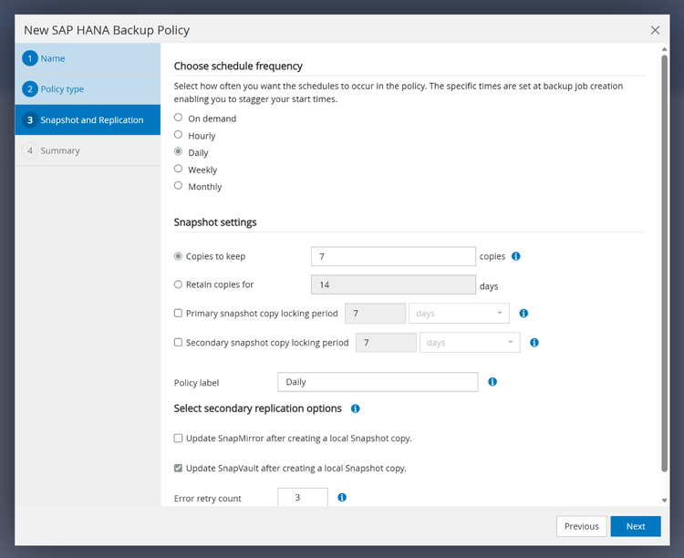Go to the Summary step

[88, 150]
